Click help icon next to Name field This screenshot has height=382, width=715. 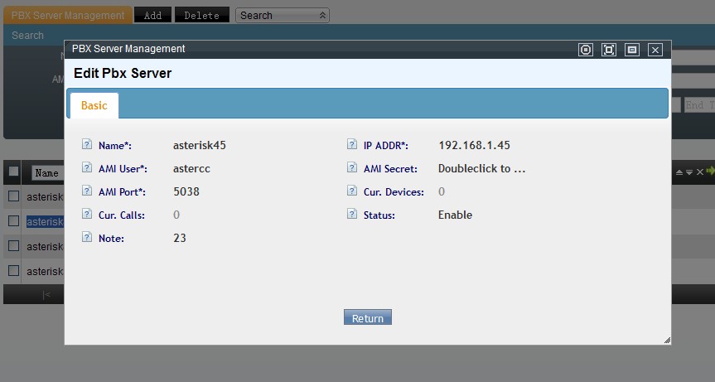click(x=87, y=145)
